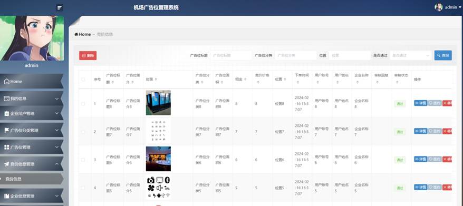This screenshot has height=206, width=463.
Task: Sort table by 广告位面积 column arrows
Action: point(221,83)
